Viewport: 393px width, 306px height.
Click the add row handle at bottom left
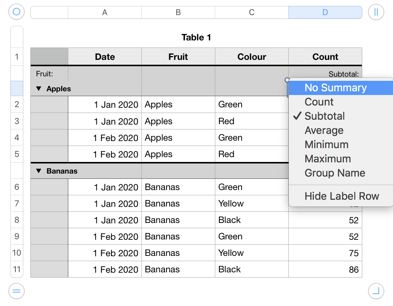click(16, 291)
